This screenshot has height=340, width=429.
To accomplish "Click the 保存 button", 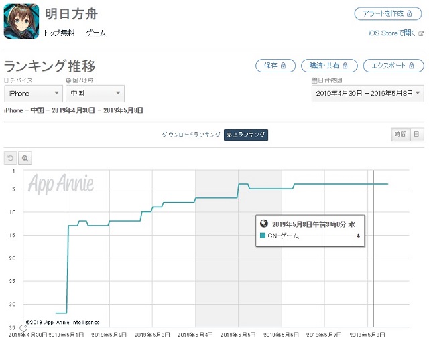I will click(275, 66).
